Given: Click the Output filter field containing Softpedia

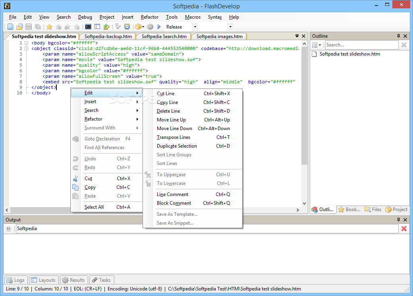Looking at the screenshot, I should point(207,229).
